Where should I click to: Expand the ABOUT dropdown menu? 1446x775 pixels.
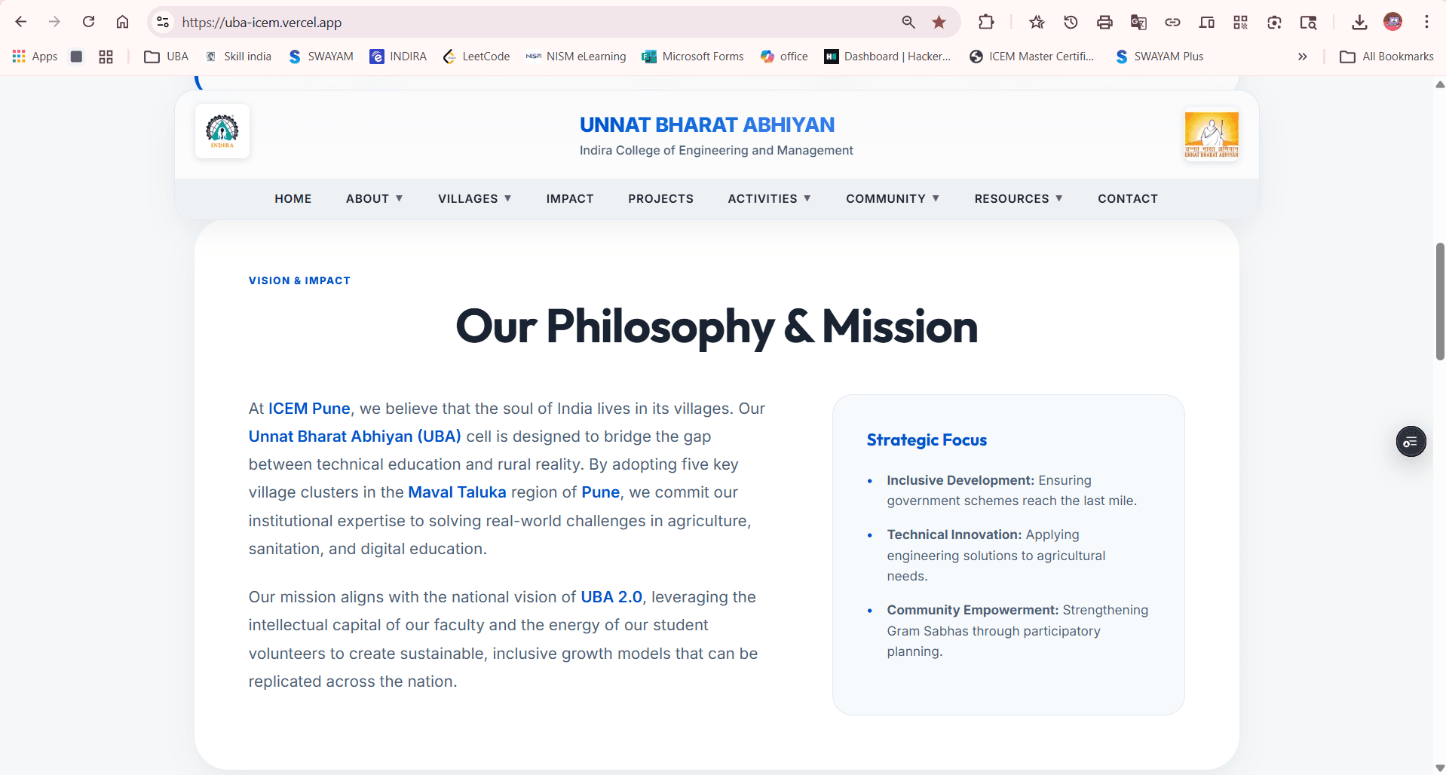pos(375,199)
